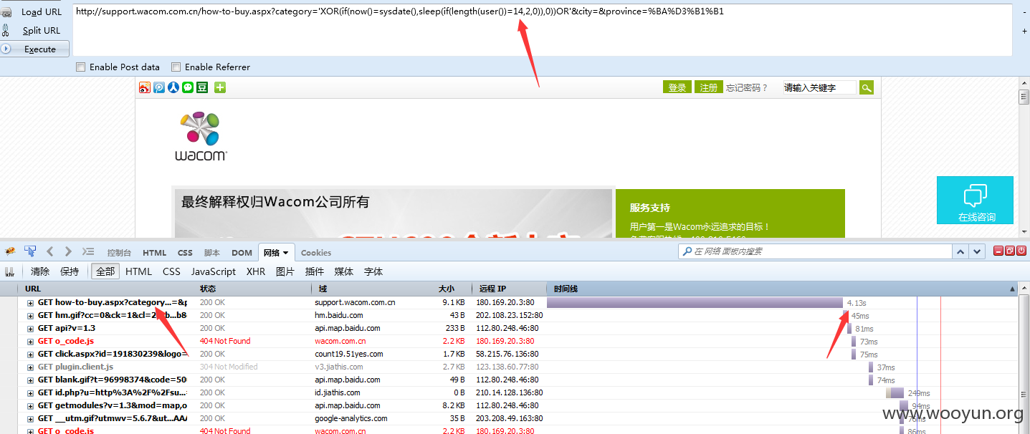This screenshot has height=434, width=1030.
Task: Filter network requests by HTML type
Action: pyautogui.click(x=138, y=271)
